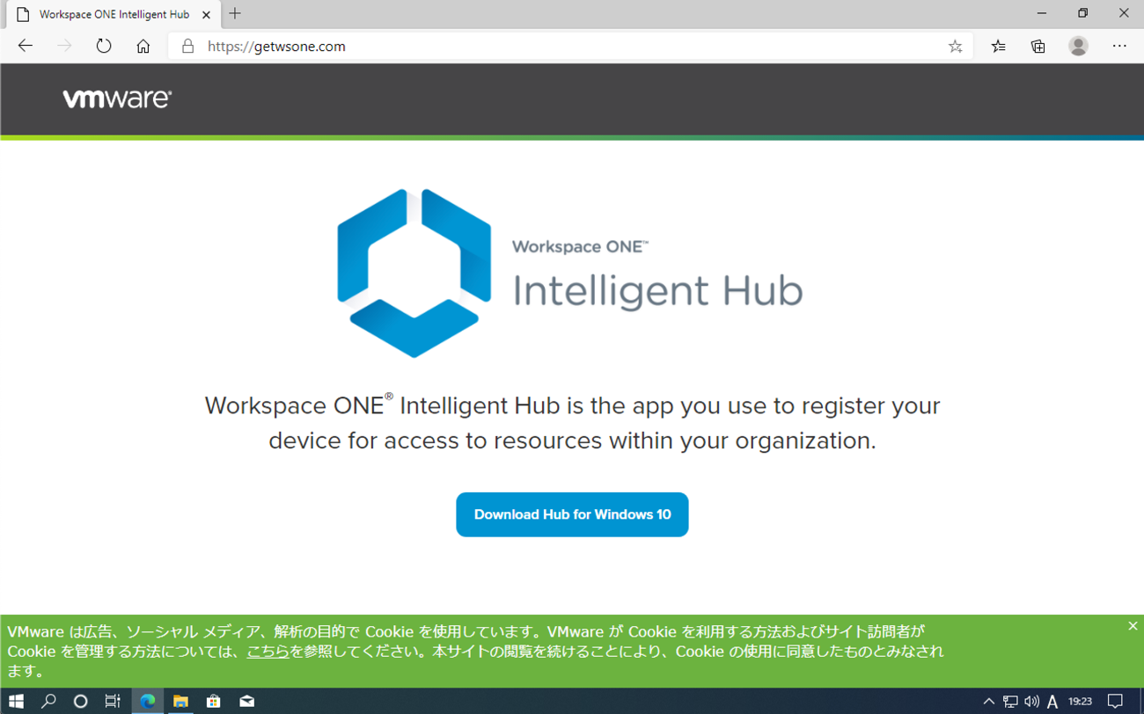Open the user profile avatar

[x=1078, y=46]
